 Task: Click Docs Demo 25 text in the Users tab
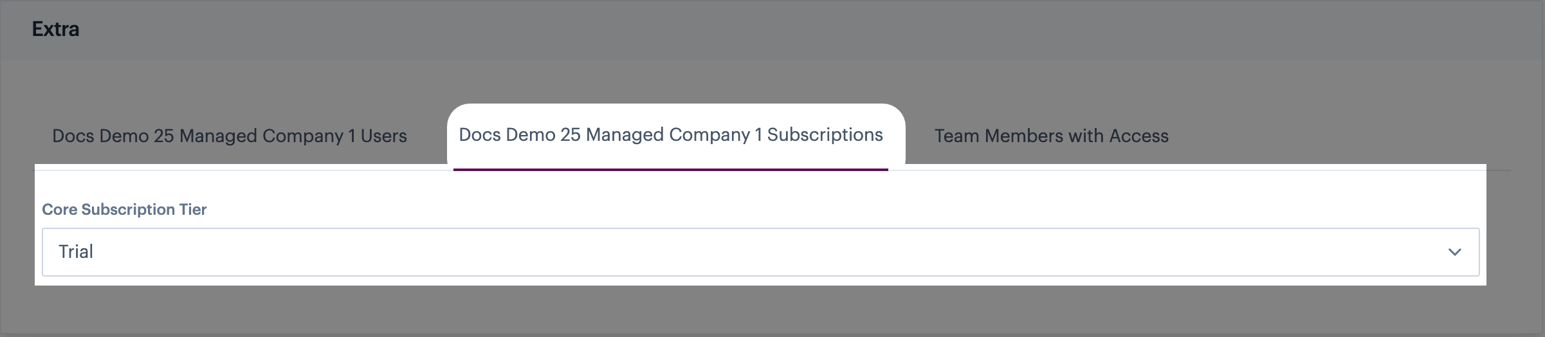pos(113,136)
